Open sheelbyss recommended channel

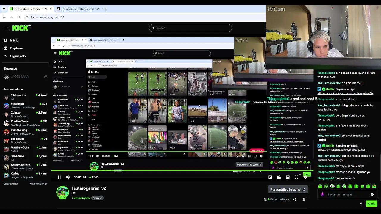(x=25, y=140)
